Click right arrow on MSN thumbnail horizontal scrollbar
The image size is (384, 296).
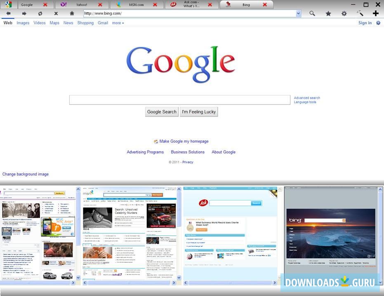click(174, 283)
